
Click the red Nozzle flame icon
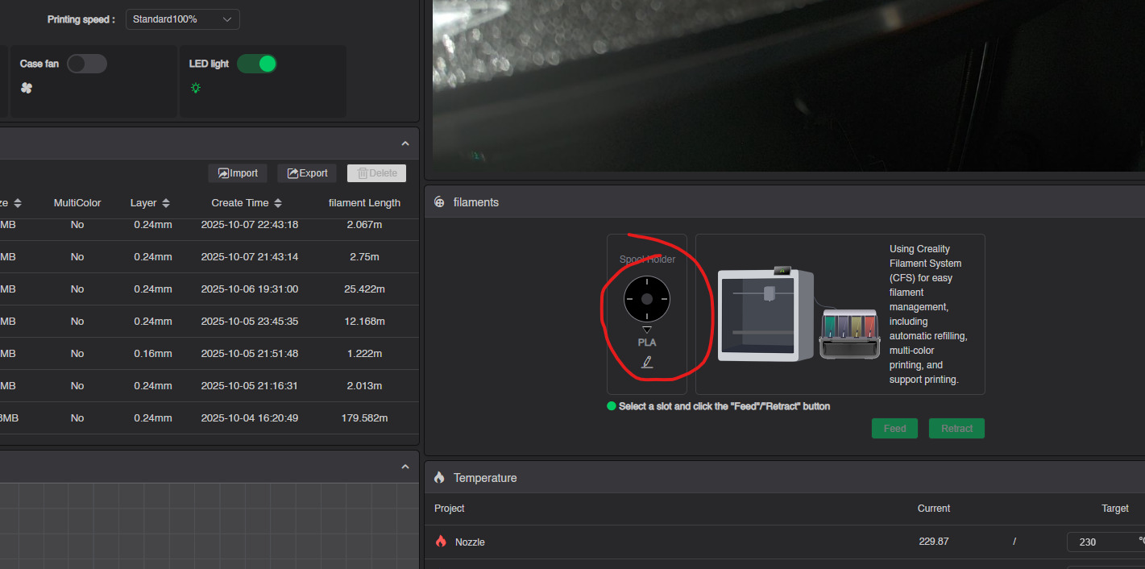tap(441, 542)
